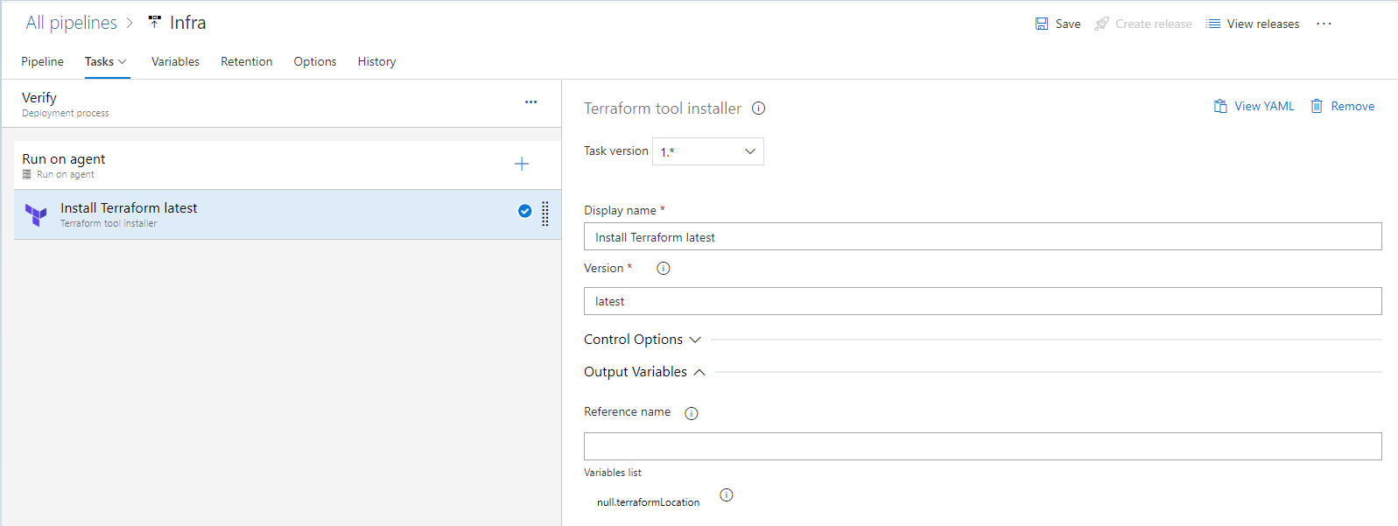Click into the Reference name field
Image resolution: width=1398 pixels, height=526 pixels.
[983, 446]
